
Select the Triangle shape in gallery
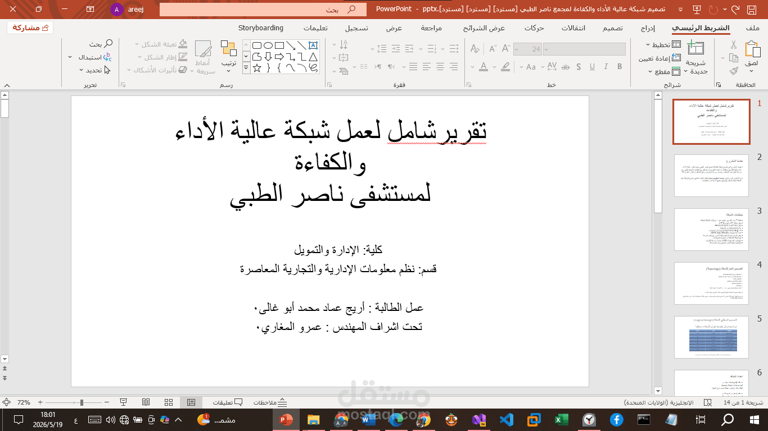point(313,57)
